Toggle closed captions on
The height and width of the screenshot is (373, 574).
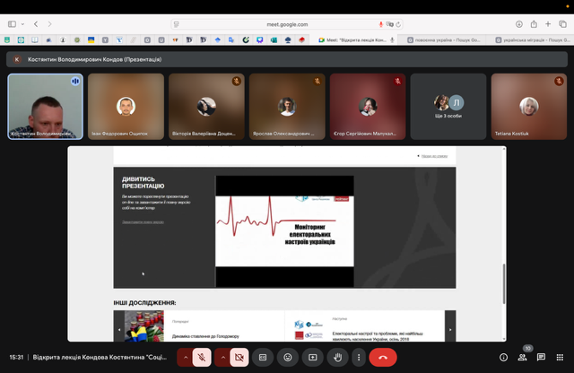coord(263,357)
